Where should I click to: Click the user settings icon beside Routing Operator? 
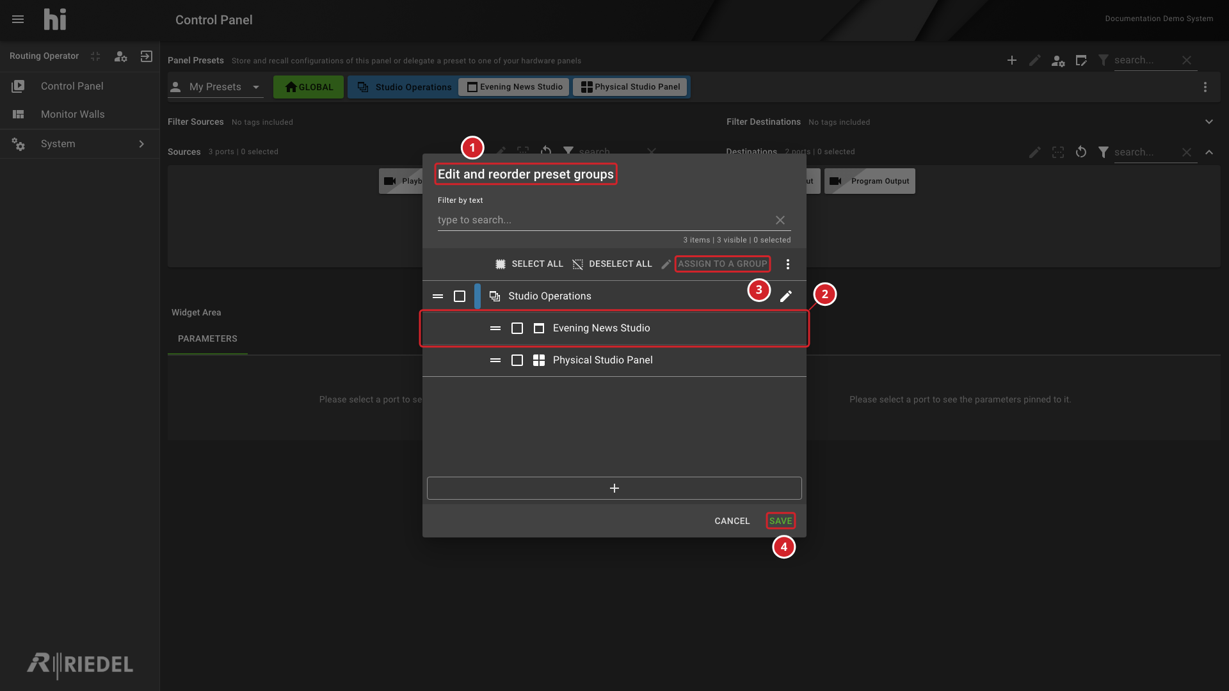point(120,56)
